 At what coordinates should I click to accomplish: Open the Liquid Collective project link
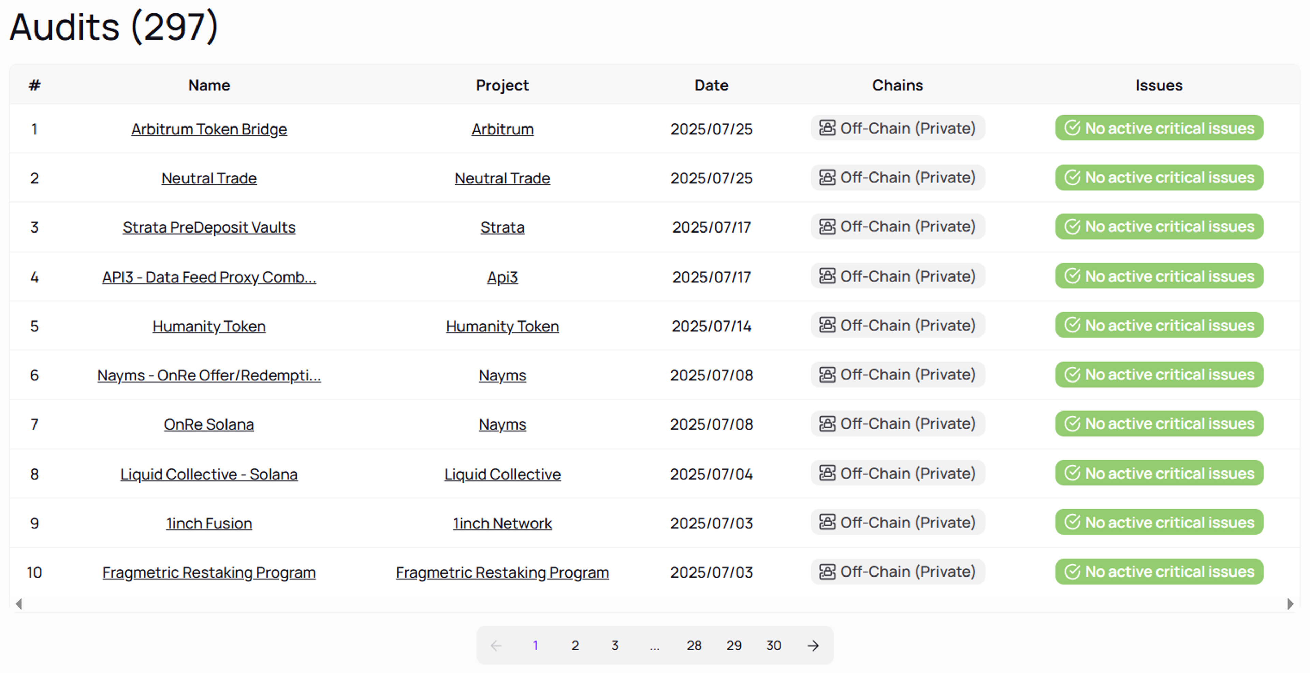point(502,473)
